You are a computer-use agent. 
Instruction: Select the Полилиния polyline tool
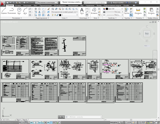click(x=12, y=11)
